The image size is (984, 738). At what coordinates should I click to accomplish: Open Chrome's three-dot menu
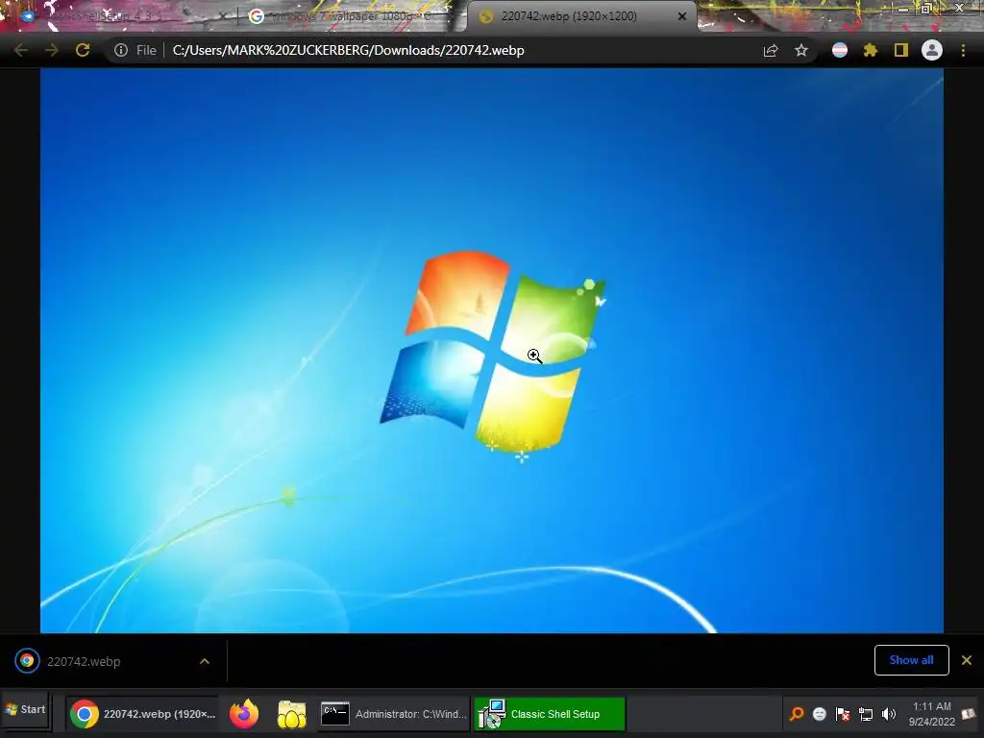[963, 50]
